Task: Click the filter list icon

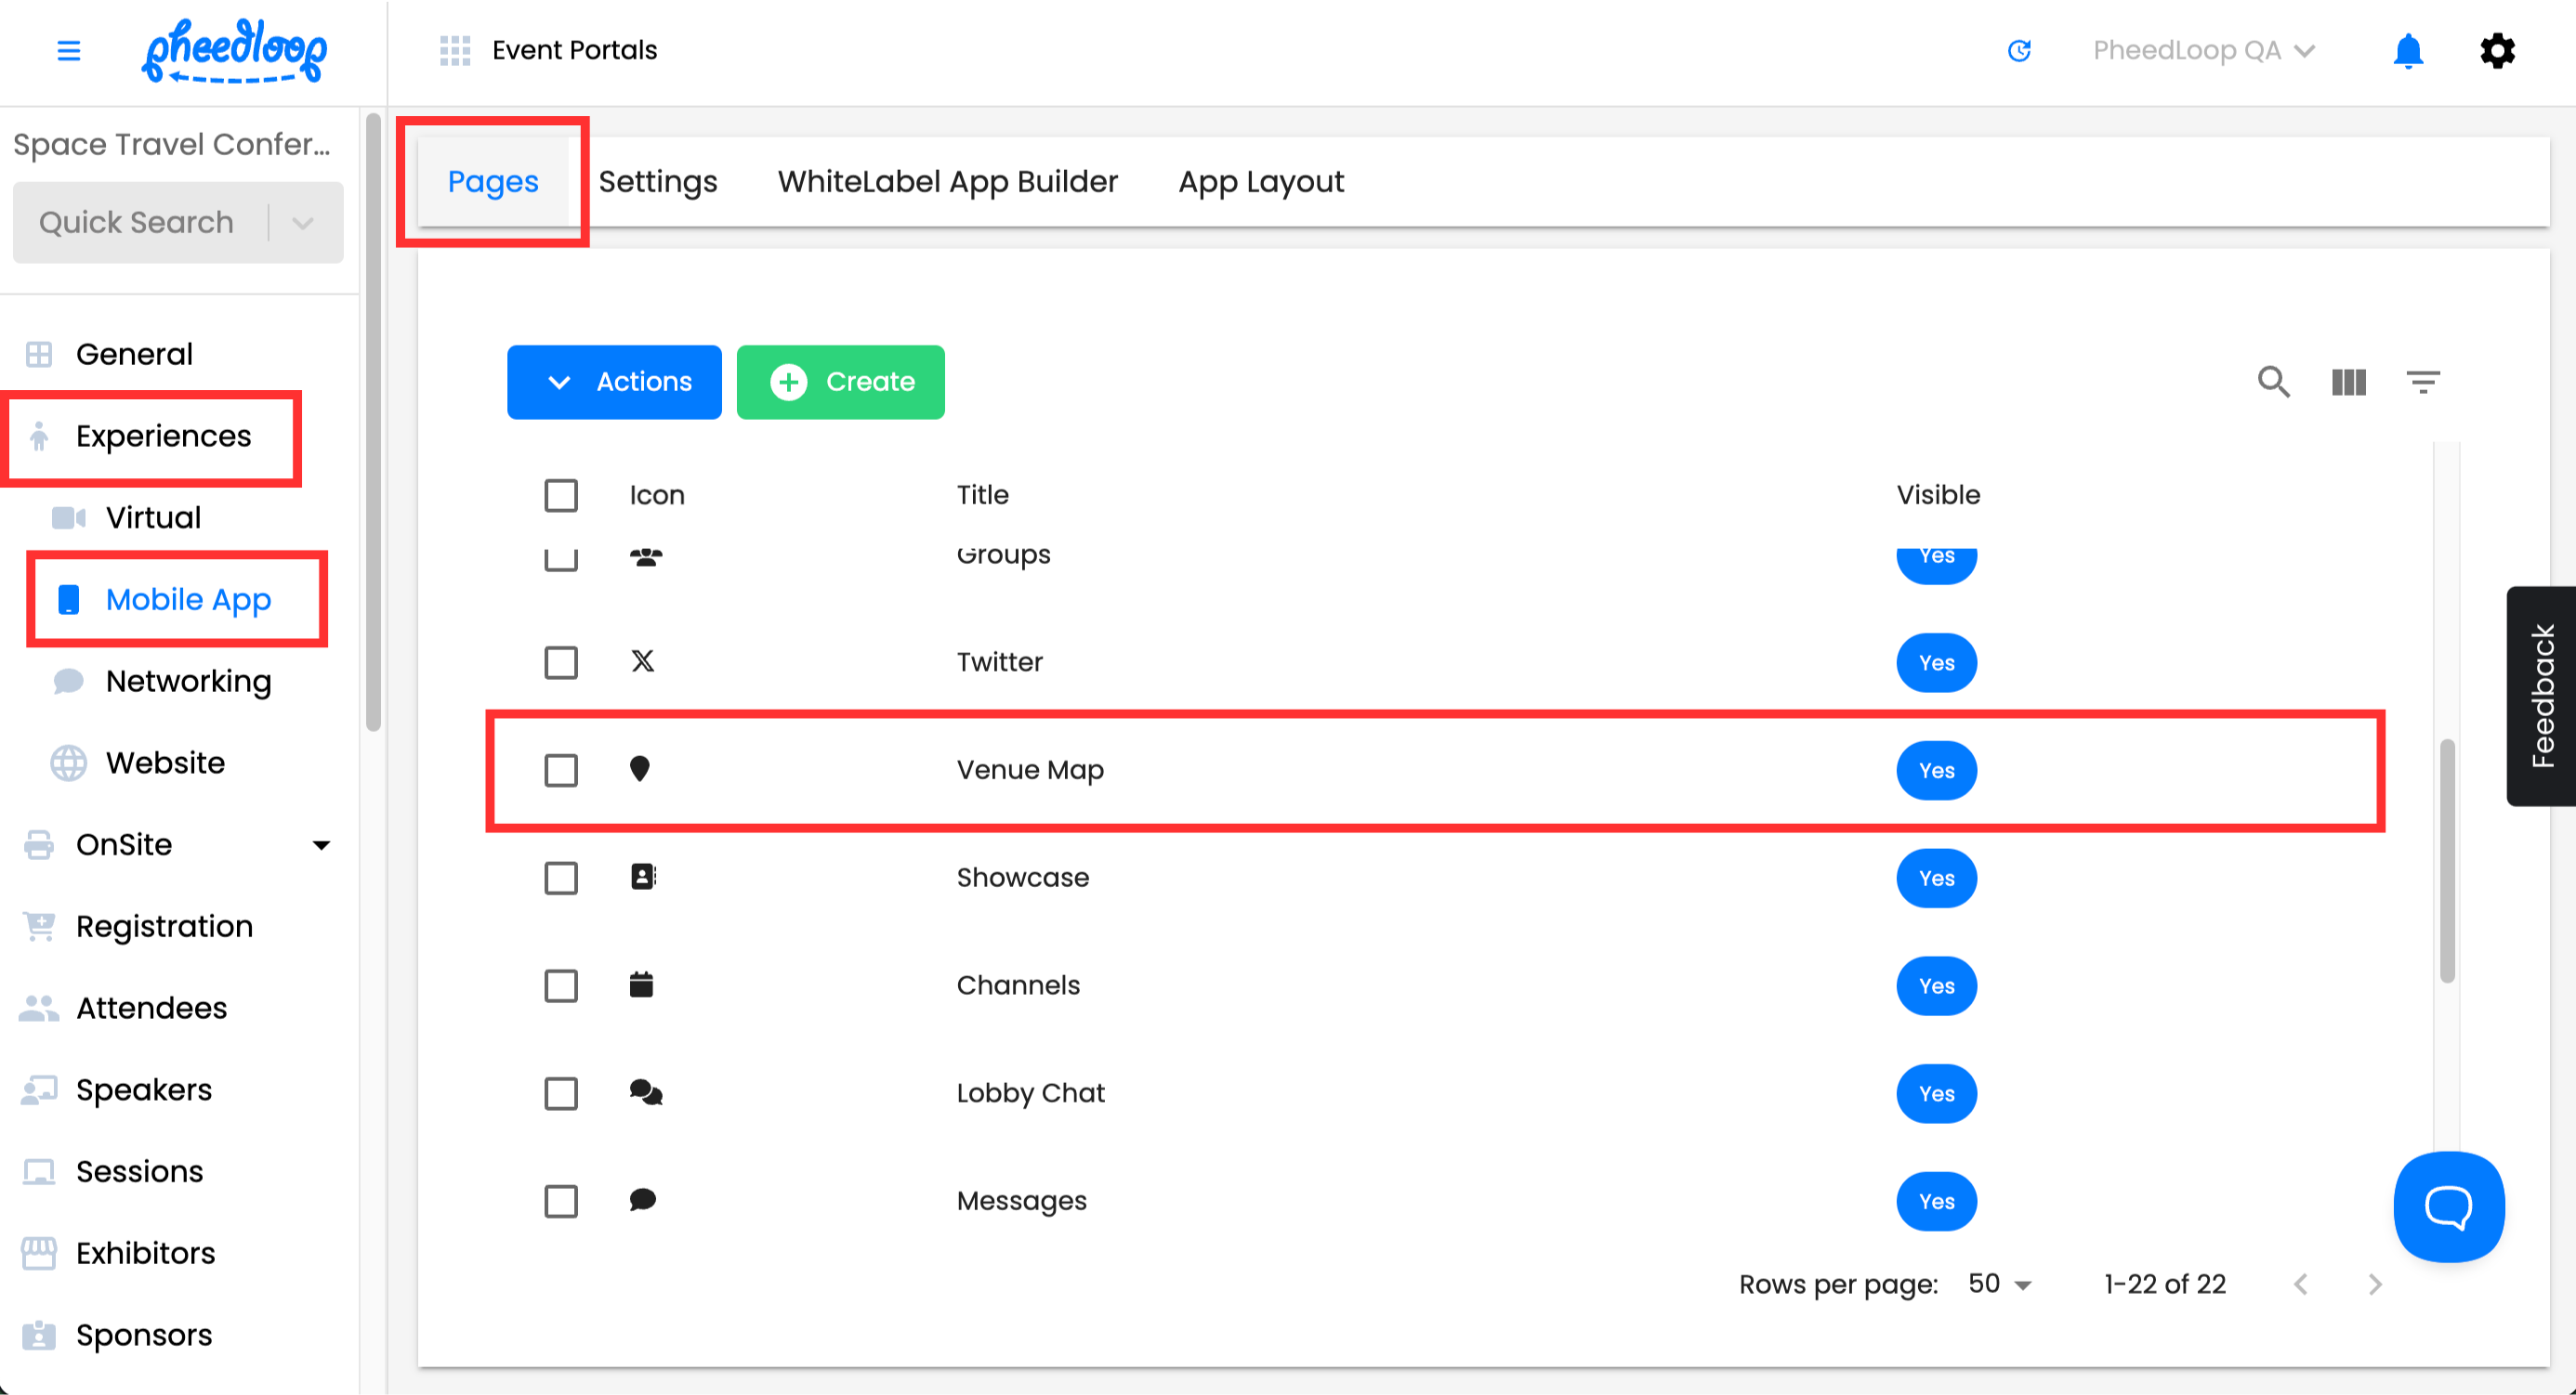Action: tap(2422, 382)
